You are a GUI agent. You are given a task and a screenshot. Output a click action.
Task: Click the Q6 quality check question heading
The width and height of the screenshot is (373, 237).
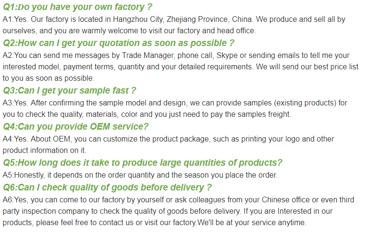click(x=107, y=187)
